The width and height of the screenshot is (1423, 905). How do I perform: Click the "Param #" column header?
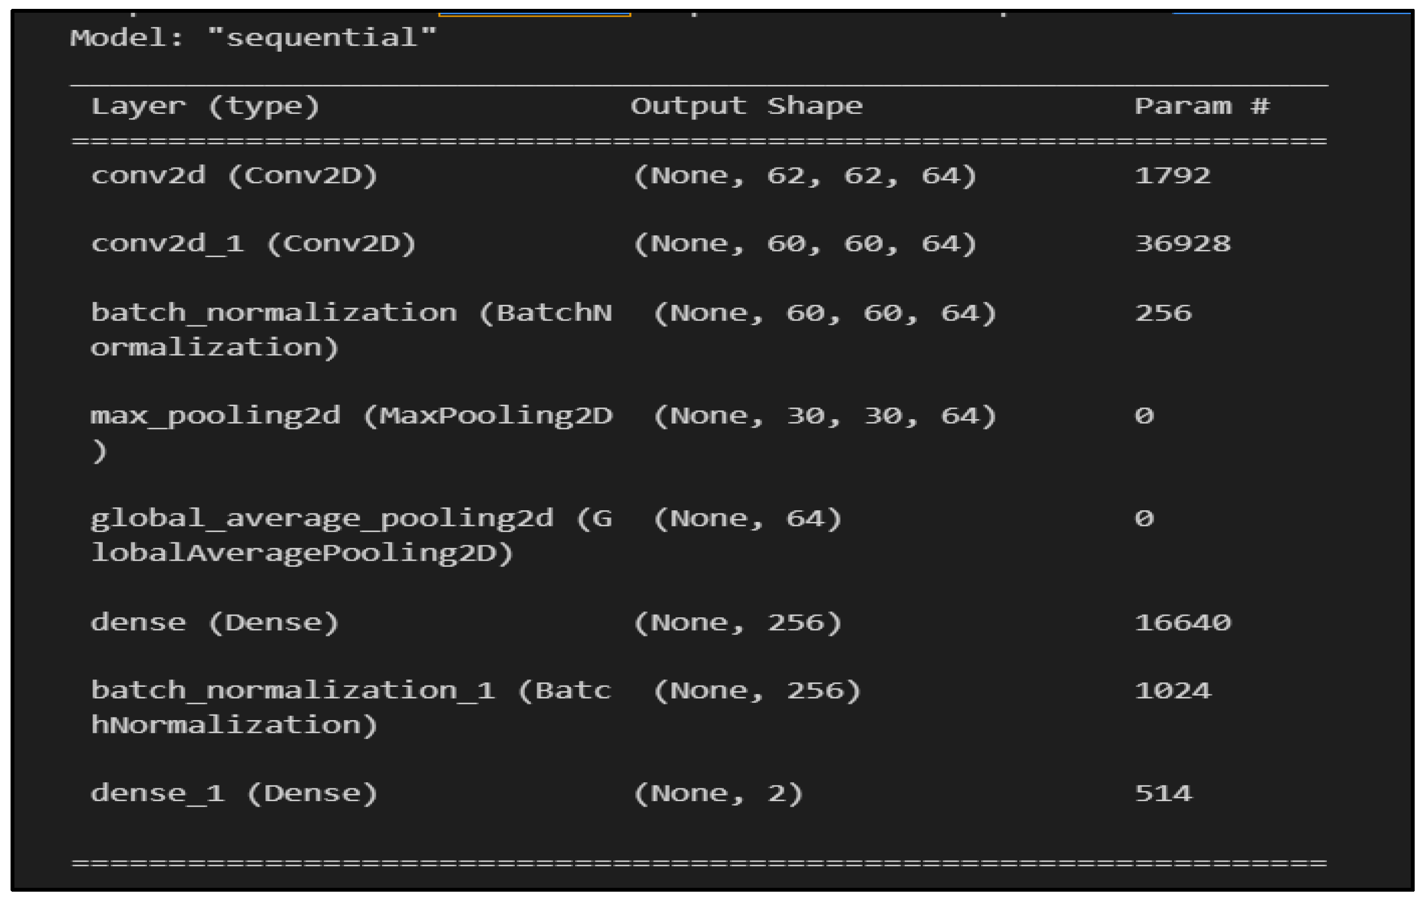pyautogui.click(x=1201, y=107)
